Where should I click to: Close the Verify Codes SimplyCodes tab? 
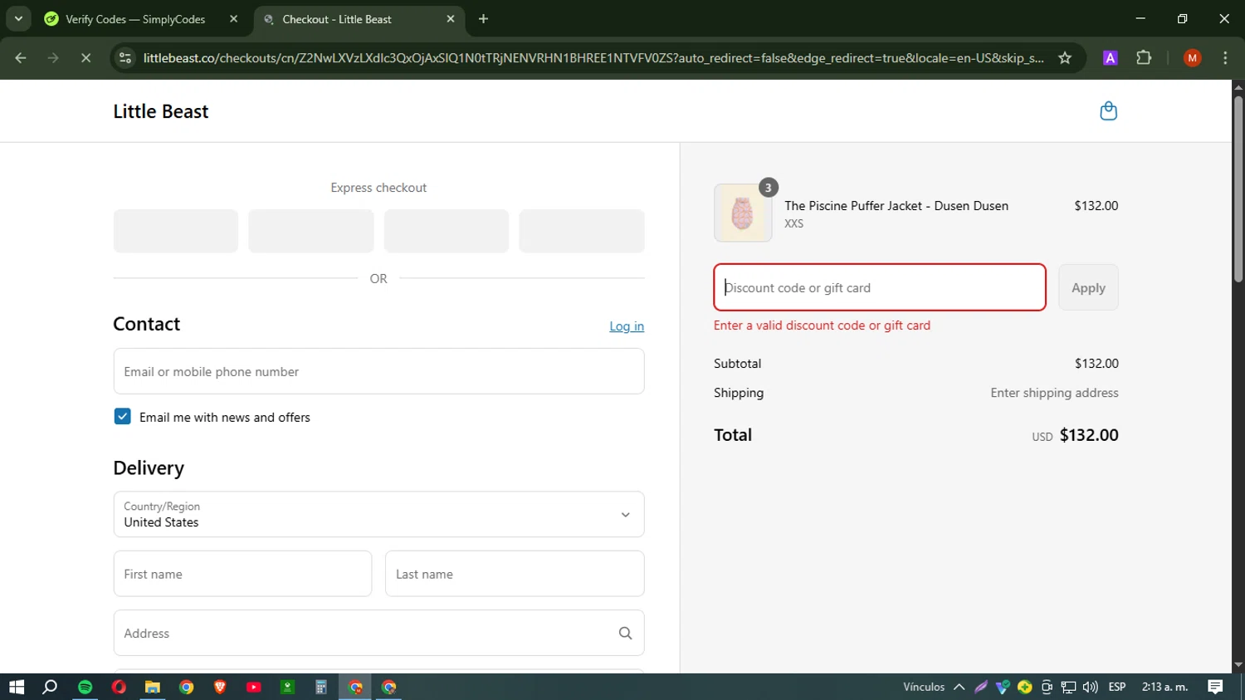coord(233,19)
